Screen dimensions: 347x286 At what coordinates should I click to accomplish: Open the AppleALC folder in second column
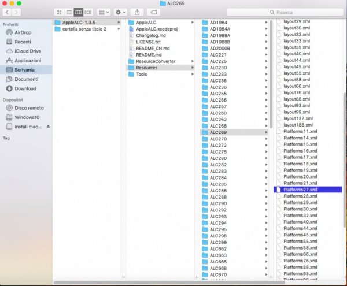click(160, 23)
